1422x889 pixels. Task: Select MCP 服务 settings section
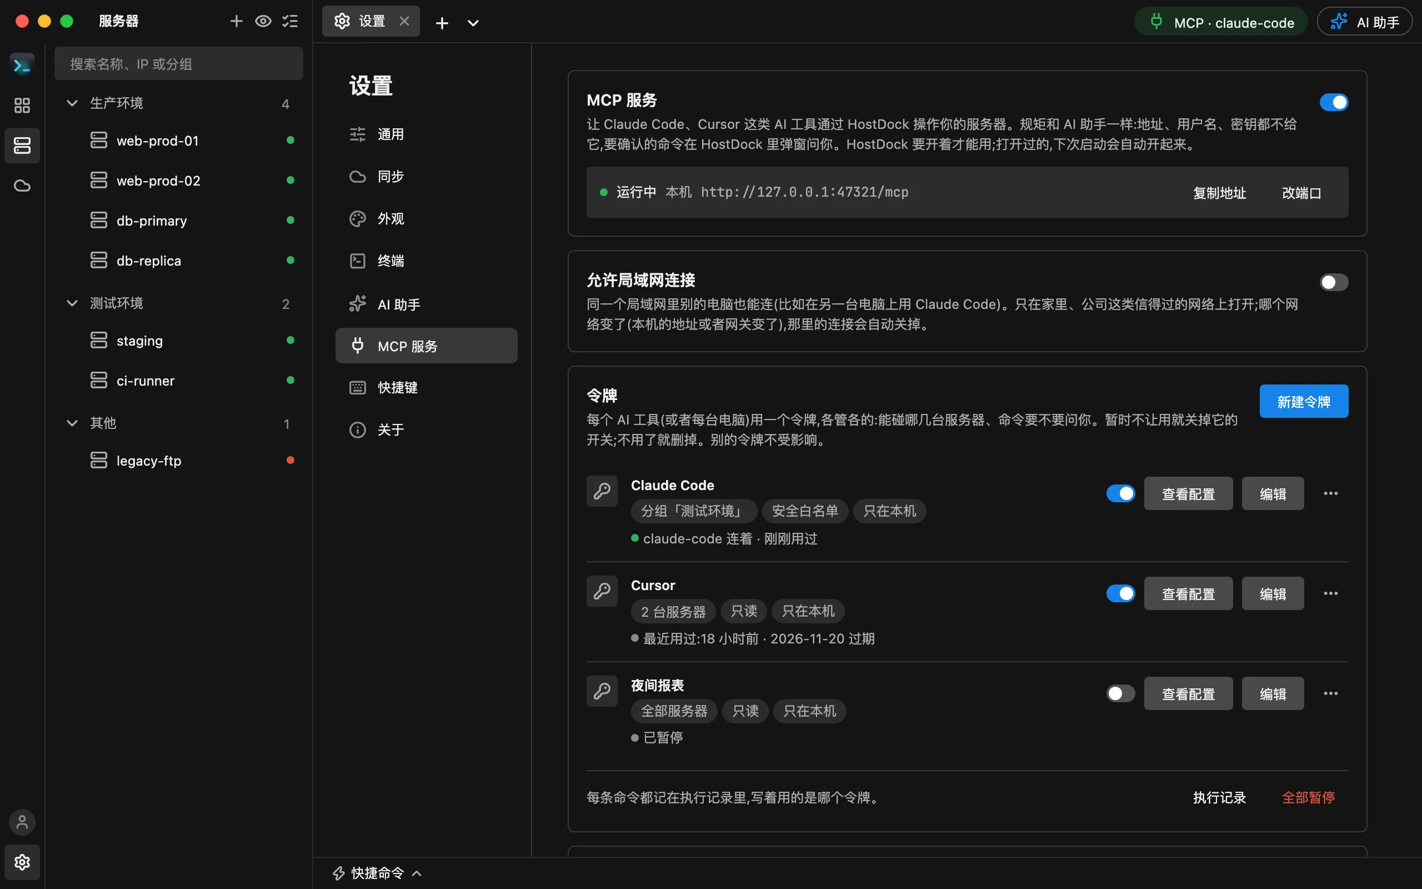426,346
